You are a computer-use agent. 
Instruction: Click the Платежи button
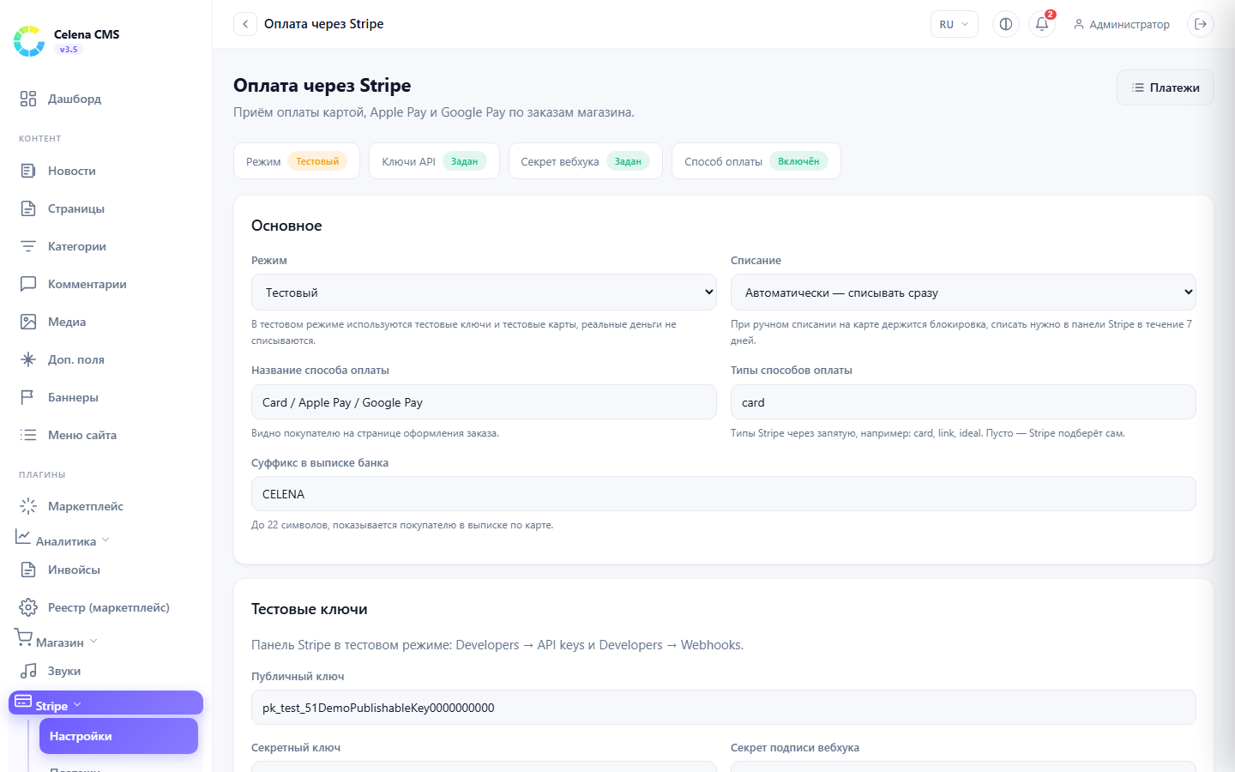click(1165, 87)
